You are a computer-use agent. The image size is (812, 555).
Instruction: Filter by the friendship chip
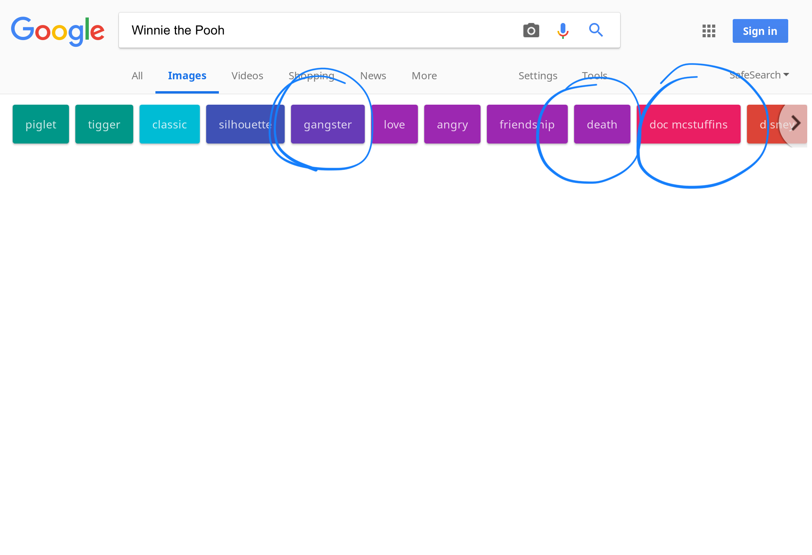[527, 124]
